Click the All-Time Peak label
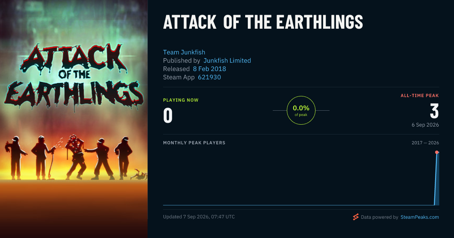 pyautogui.click(x=420, y=96)
